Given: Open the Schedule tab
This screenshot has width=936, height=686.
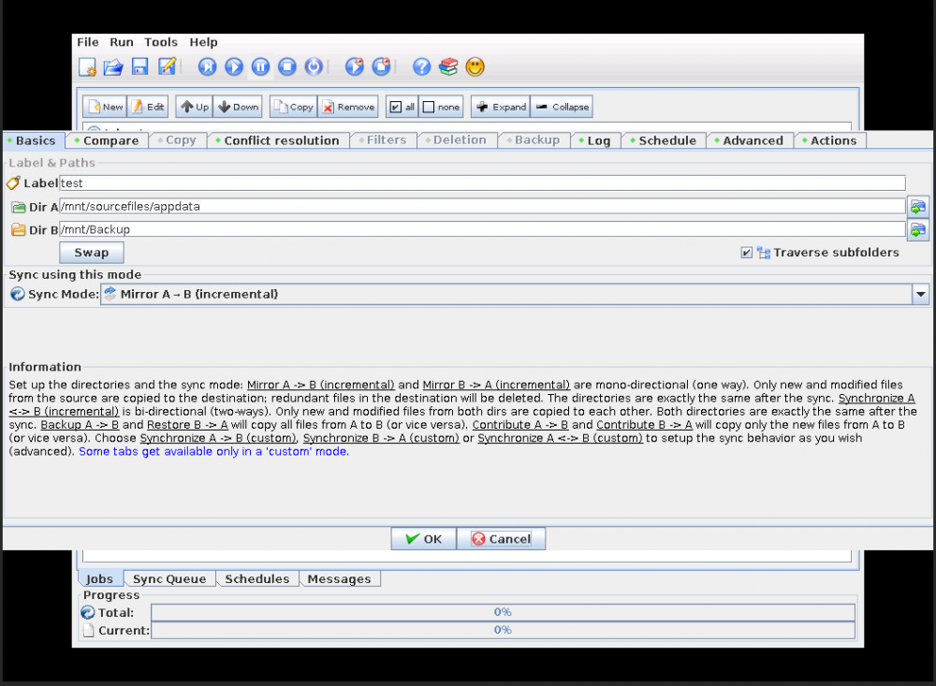Looking at the screenshot, I should coord(664,141).
